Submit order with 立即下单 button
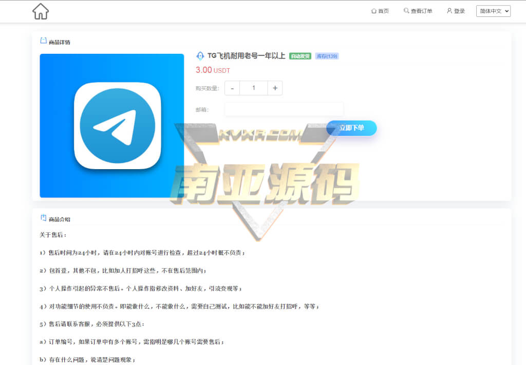526x365 pixels. [x=351, y=128]
